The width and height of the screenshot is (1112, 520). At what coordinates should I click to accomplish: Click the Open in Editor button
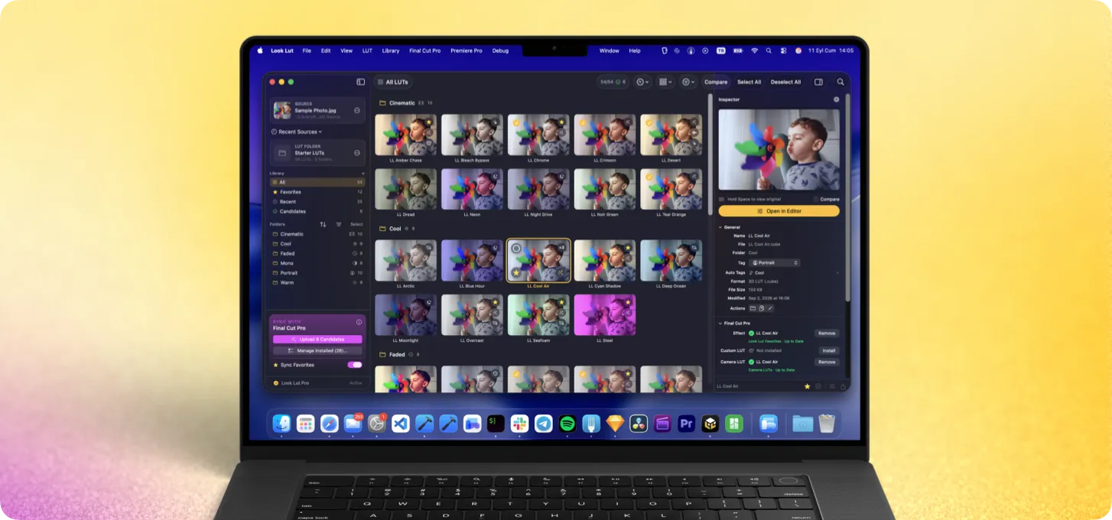(x=779, y=211)
